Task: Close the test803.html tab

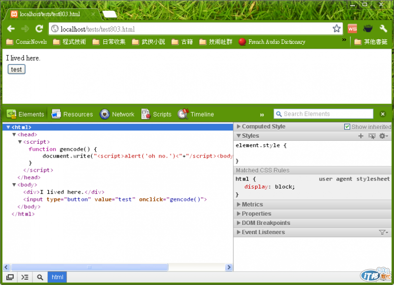Action: [x=93, y=14]
